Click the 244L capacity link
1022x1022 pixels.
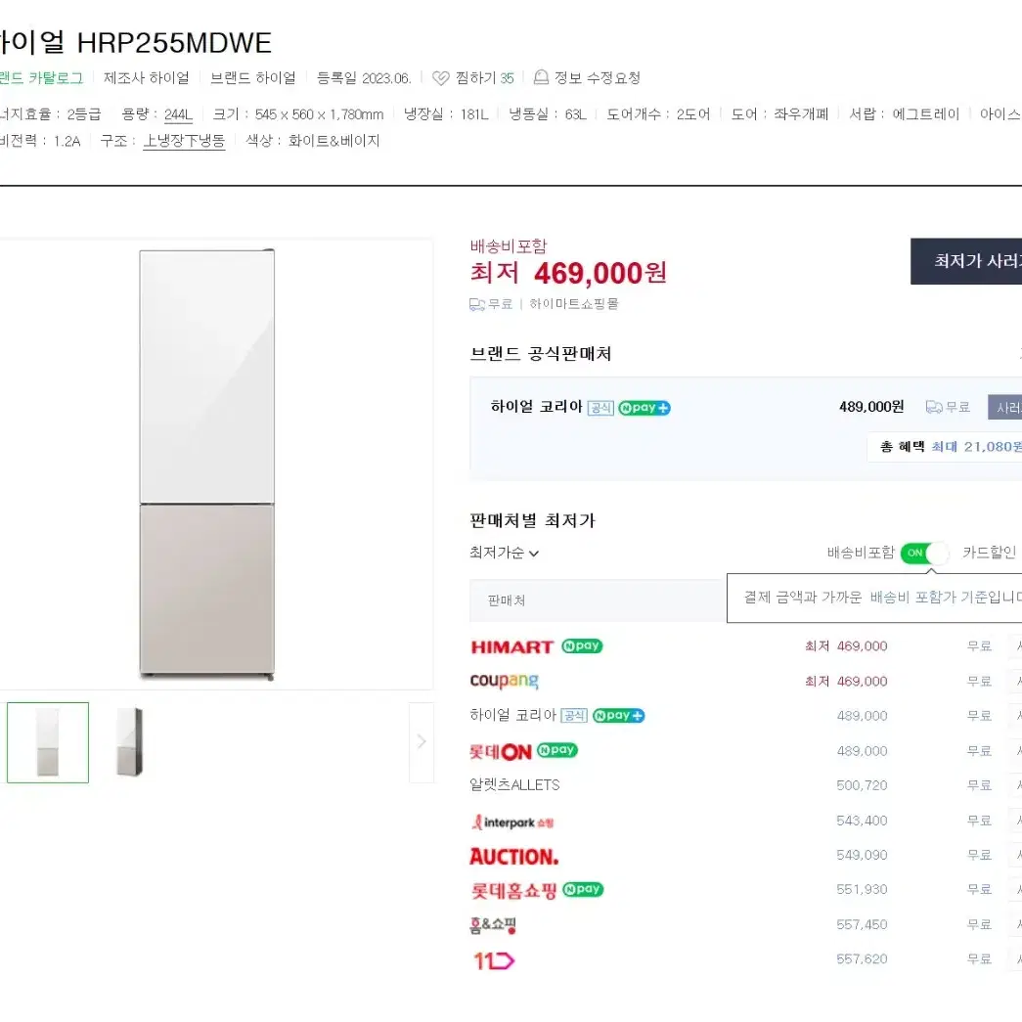[178, 114]
